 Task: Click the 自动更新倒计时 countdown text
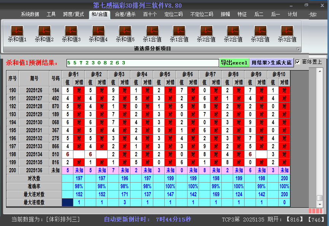pos(148,220)
